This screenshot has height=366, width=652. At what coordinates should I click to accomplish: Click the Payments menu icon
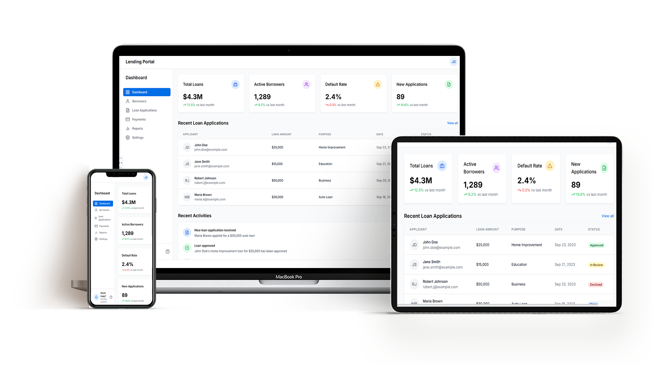click(128, 119)
